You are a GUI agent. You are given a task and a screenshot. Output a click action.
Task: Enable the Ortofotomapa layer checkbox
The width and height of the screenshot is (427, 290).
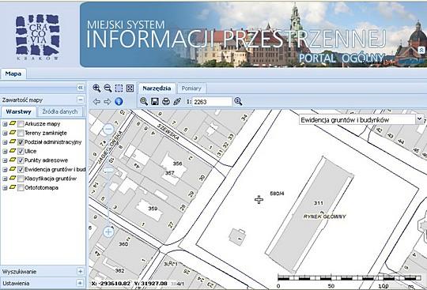click(x=21, y=188)
